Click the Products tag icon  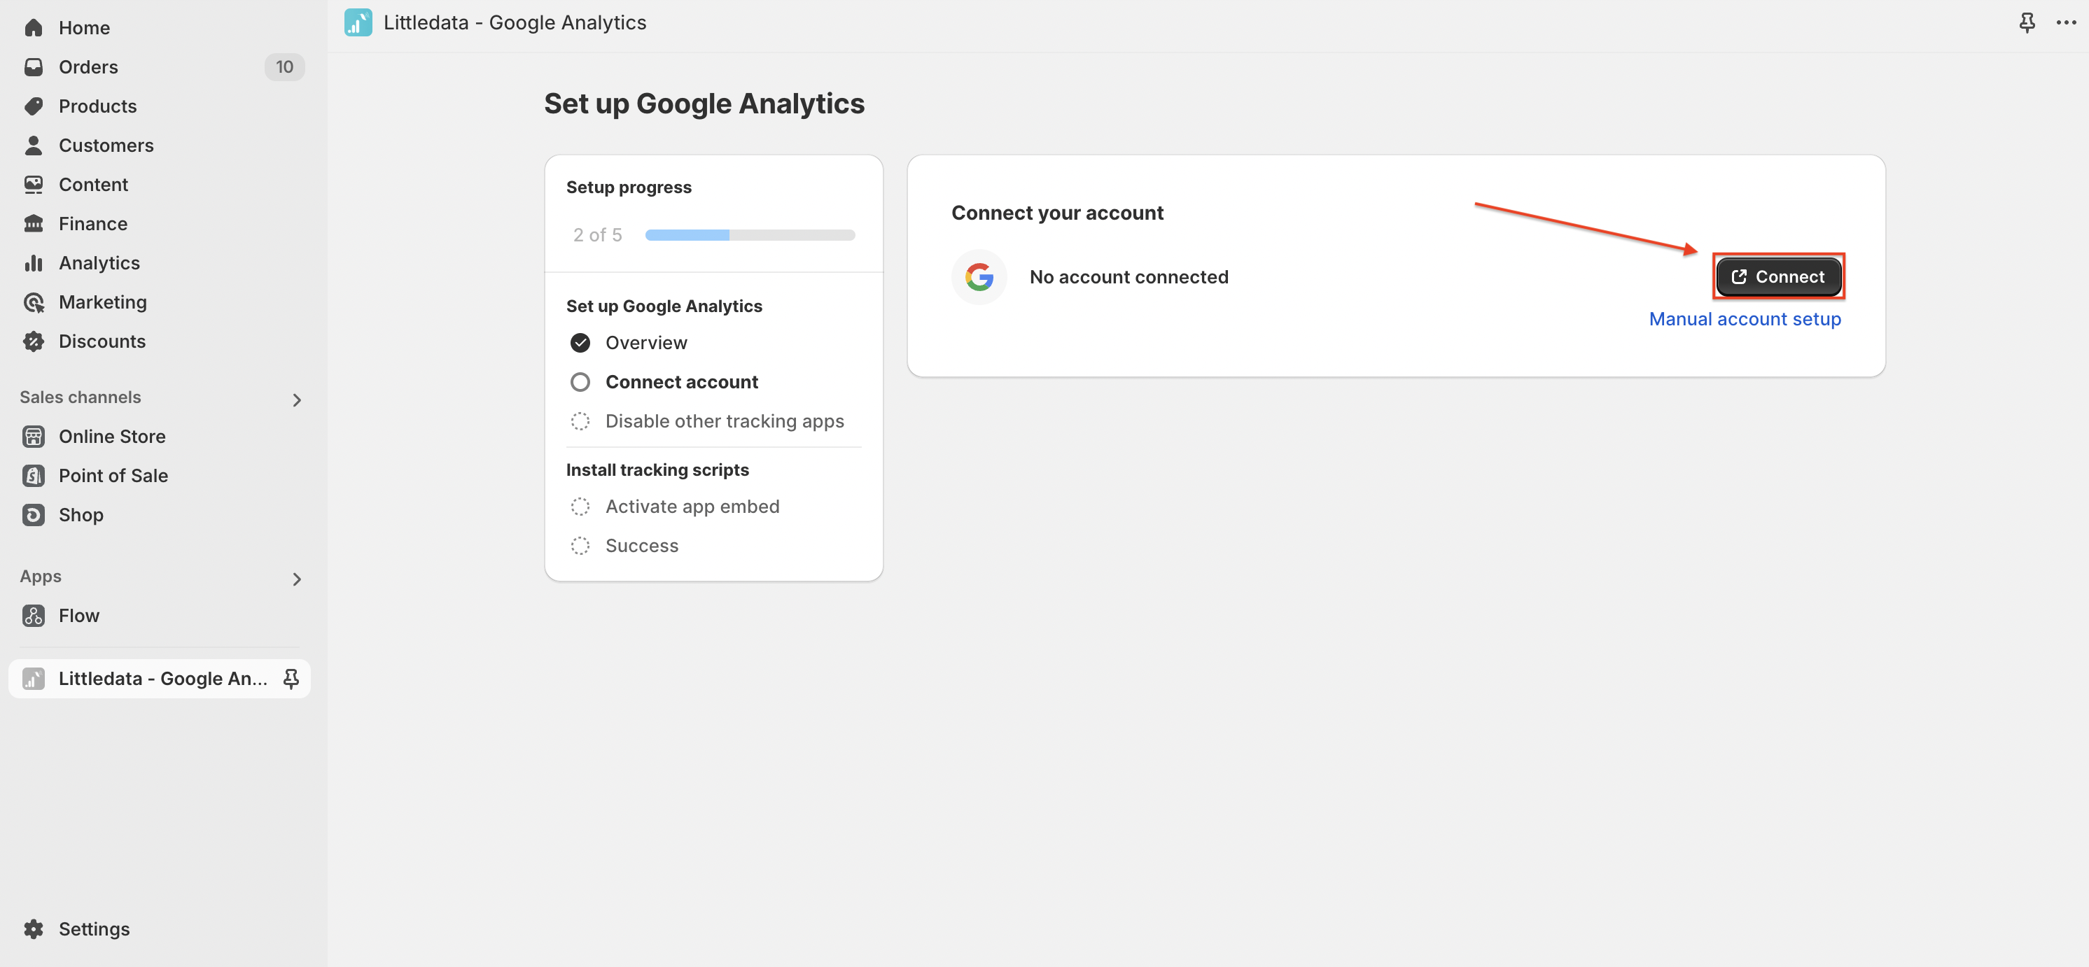33,106
